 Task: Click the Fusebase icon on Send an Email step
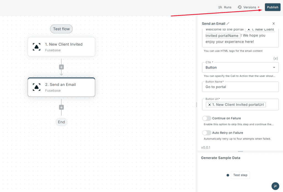(x=36, y=87)
